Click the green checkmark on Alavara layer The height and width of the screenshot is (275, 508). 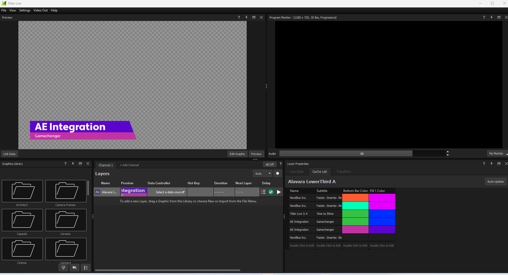[x=271, y=192]
